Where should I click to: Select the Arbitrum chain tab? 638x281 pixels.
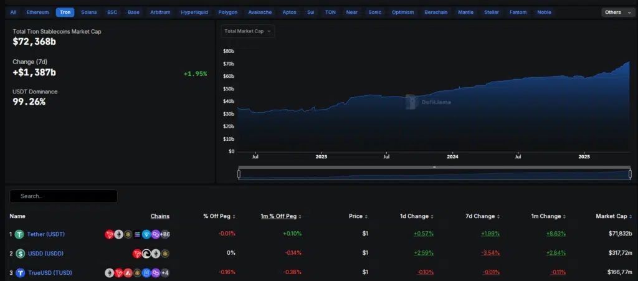(160, 12)
